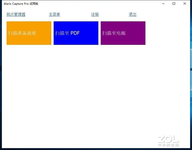
Task: Select the orange 扫描准备就绪 tile
Action: click(x=29, y=33)
